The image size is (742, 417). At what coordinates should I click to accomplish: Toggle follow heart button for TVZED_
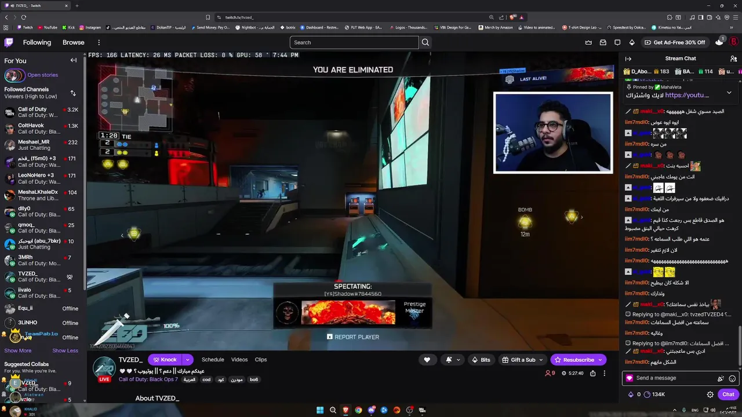tap(427, 360)
